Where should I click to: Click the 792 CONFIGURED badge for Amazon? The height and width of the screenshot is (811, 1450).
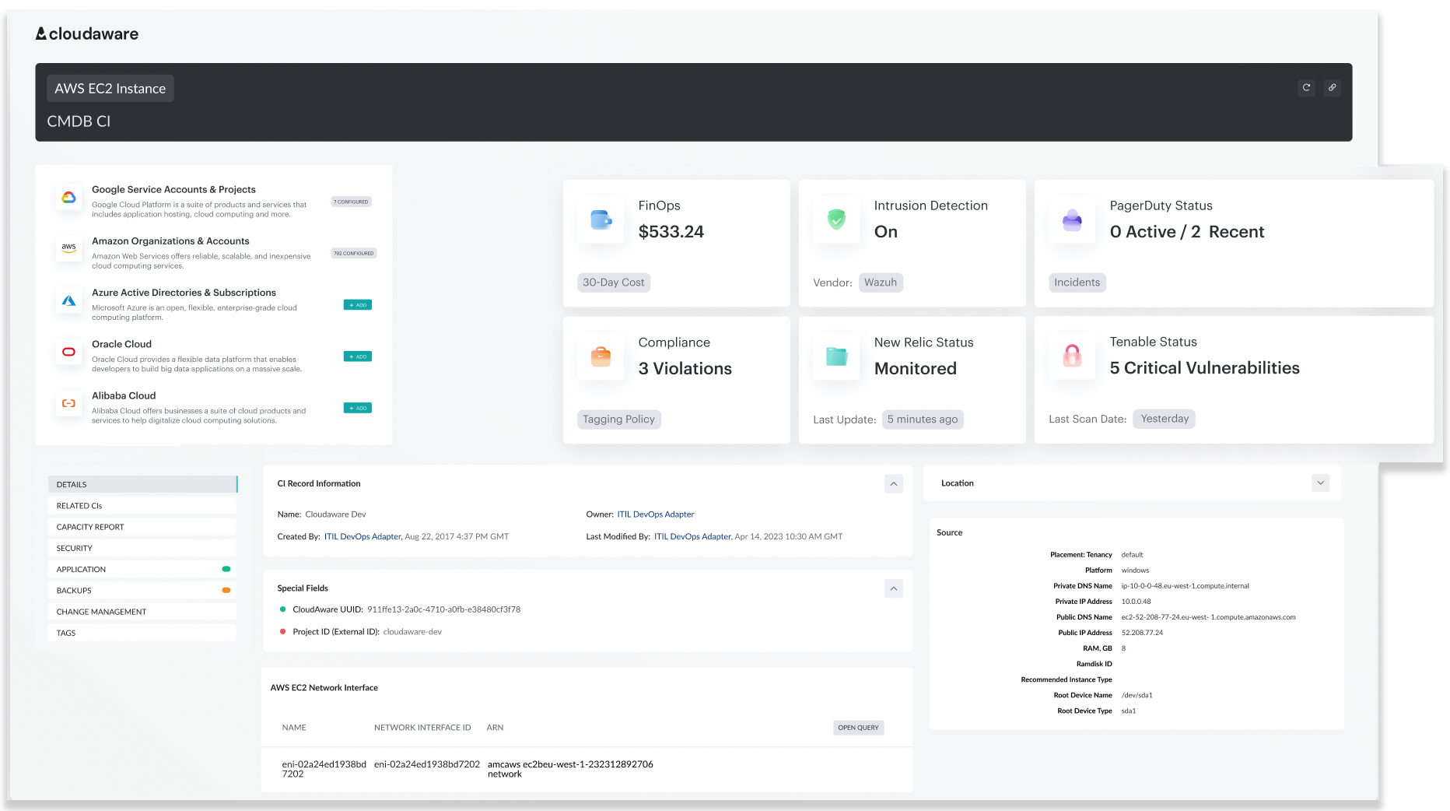[x=354, y=253]
